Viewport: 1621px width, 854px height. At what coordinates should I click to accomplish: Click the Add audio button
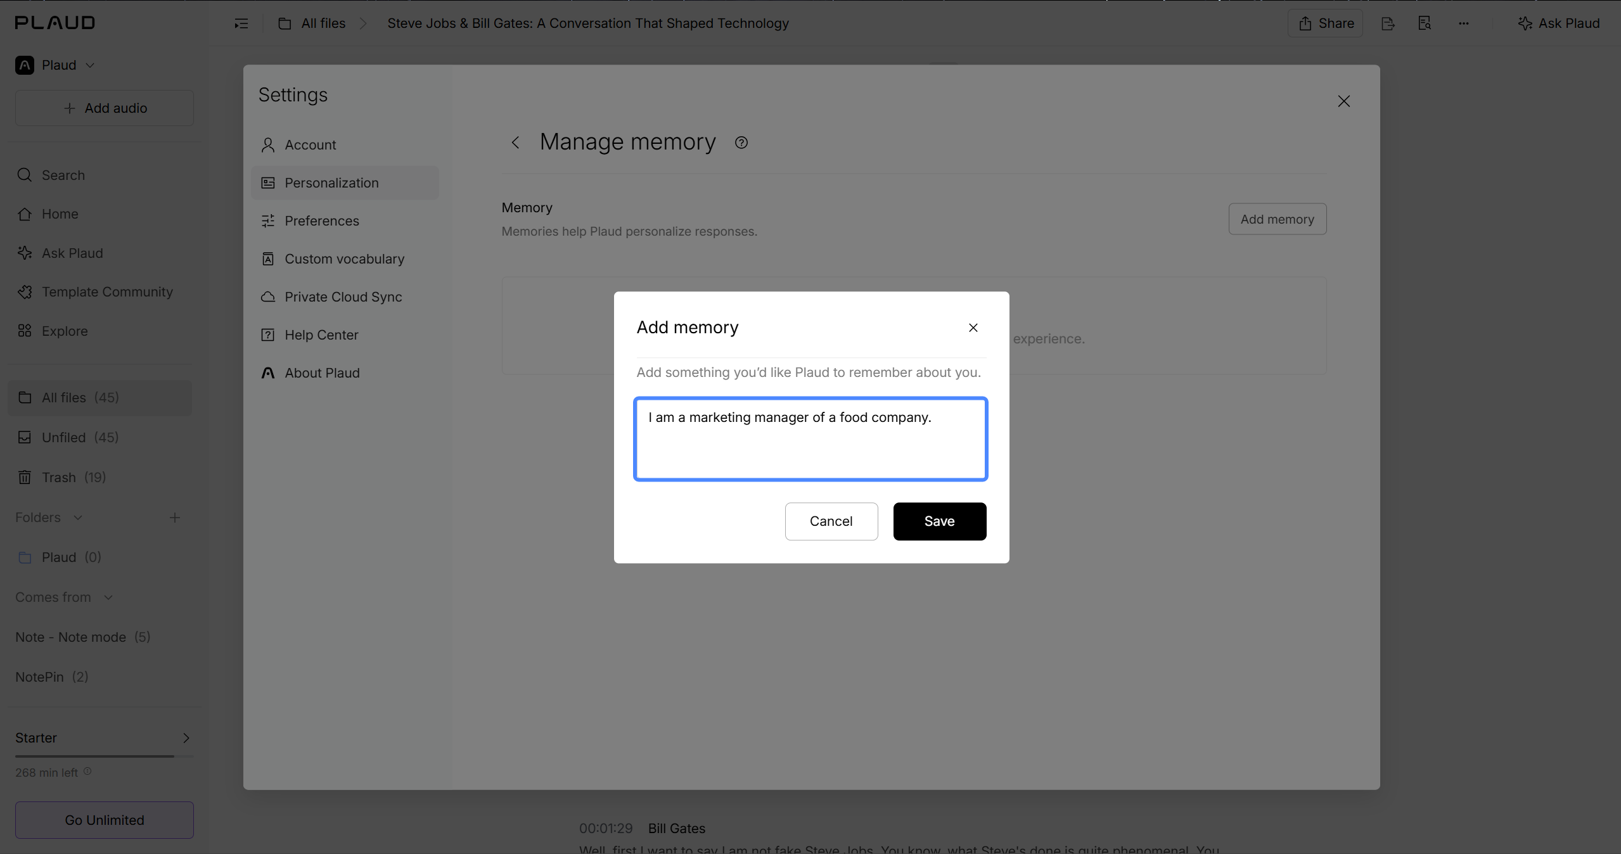[105, 108]
